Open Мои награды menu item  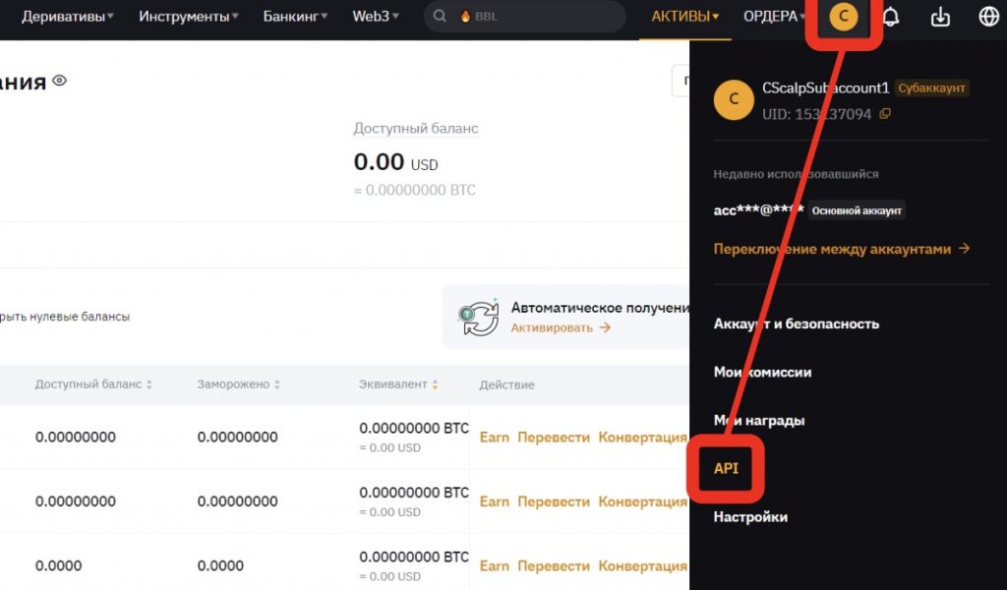click(759, 421)
